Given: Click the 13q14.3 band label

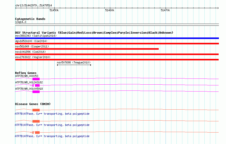Looking at the screenshot, I should [21, 22].
